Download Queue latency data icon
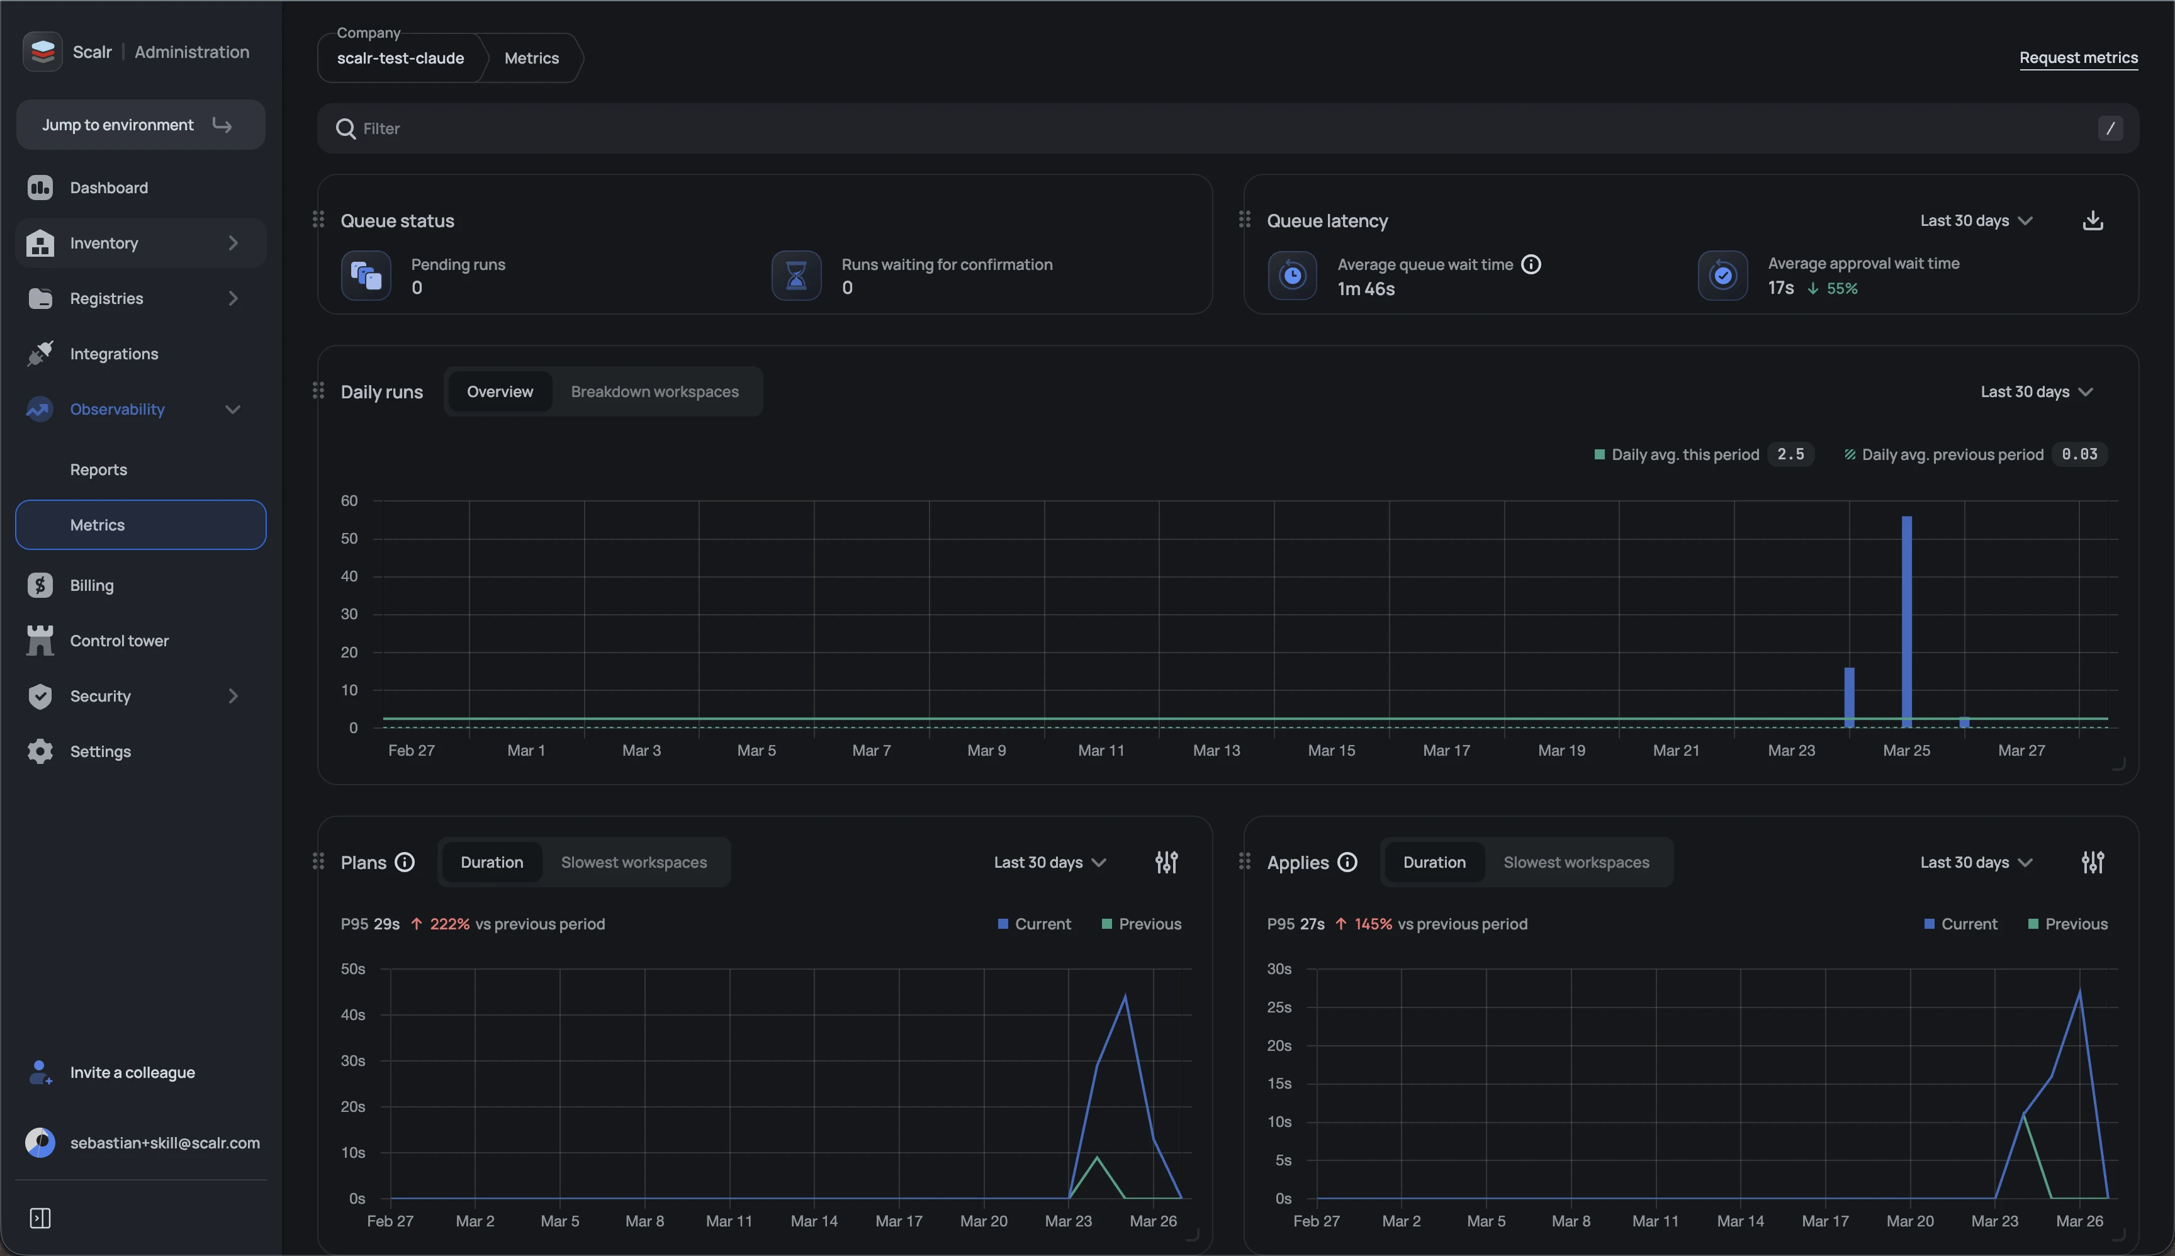This screenshot has width=2175, height=1256. click(x=2093, y=221)
